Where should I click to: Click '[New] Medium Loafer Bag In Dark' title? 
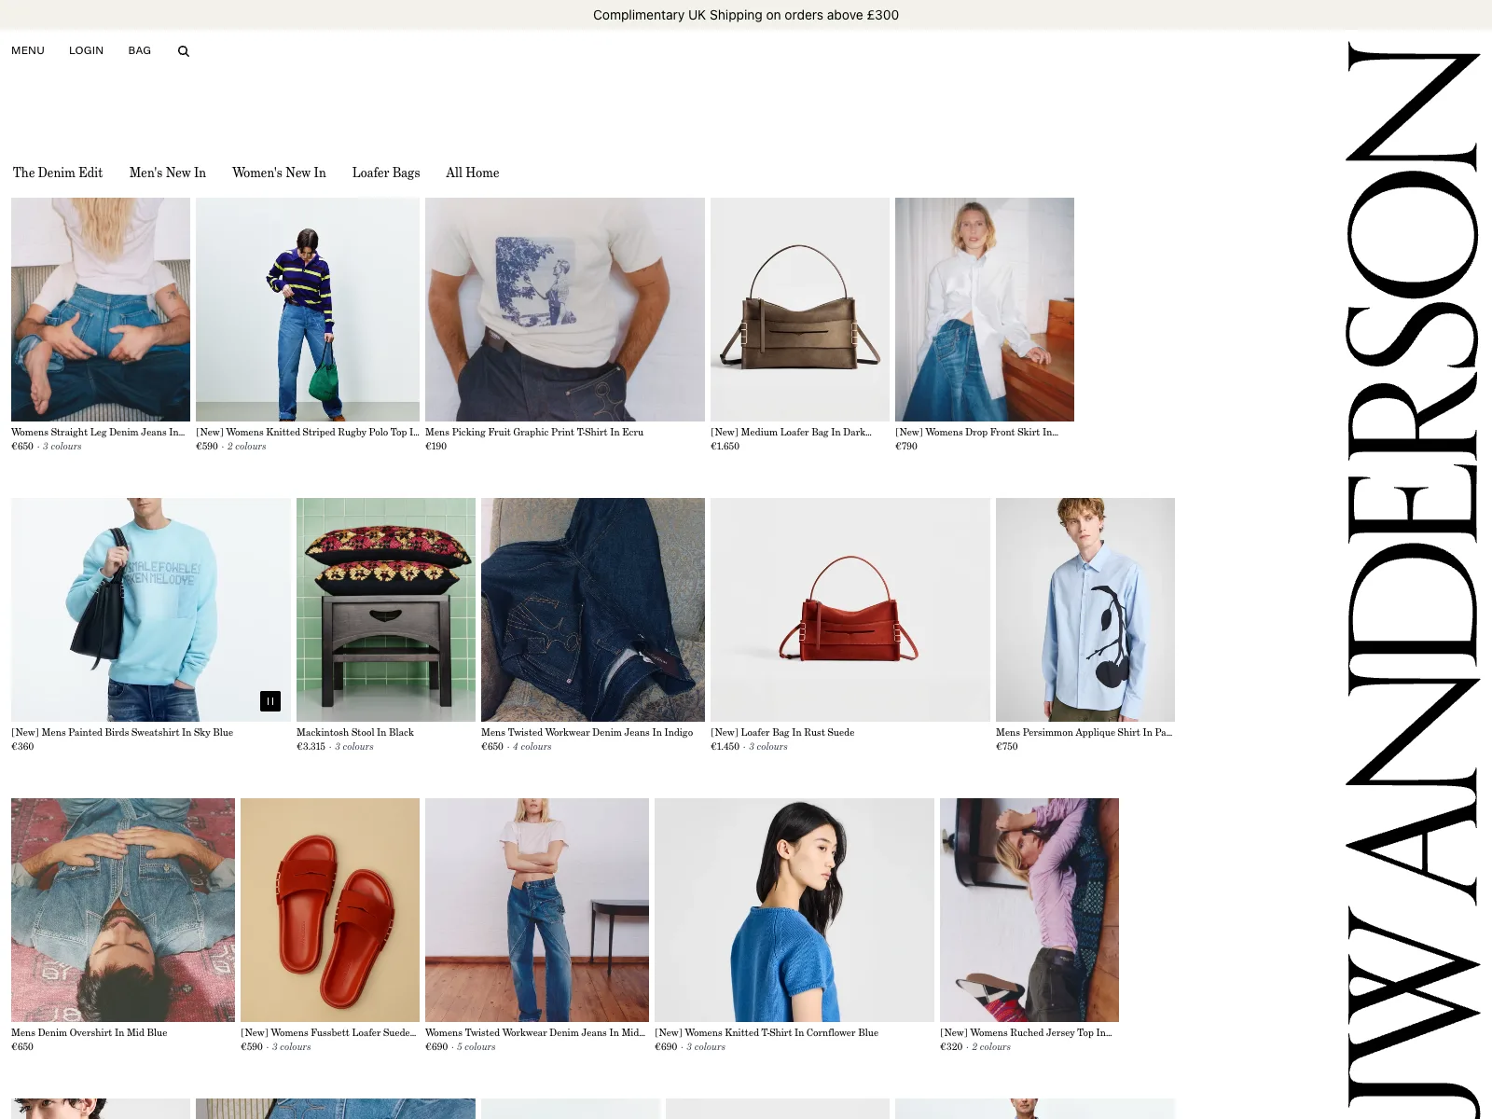[791, 432]
